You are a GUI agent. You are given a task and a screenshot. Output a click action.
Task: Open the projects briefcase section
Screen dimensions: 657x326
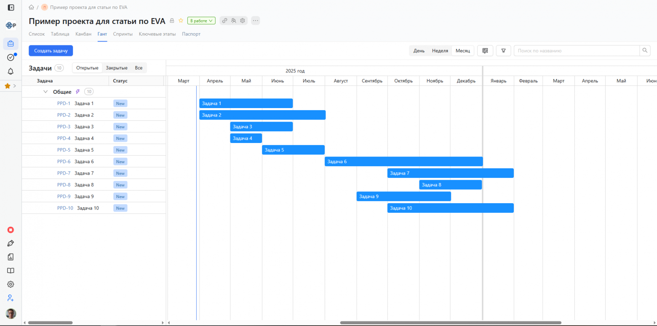tap(11, 44)
